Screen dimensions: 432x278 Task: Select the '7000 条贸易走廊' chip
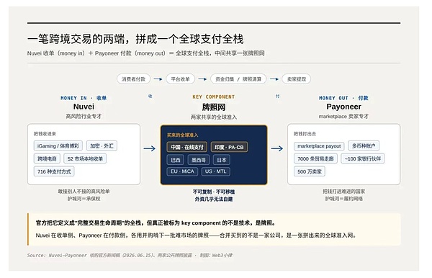pyautogui.click(x=315, y=158)
